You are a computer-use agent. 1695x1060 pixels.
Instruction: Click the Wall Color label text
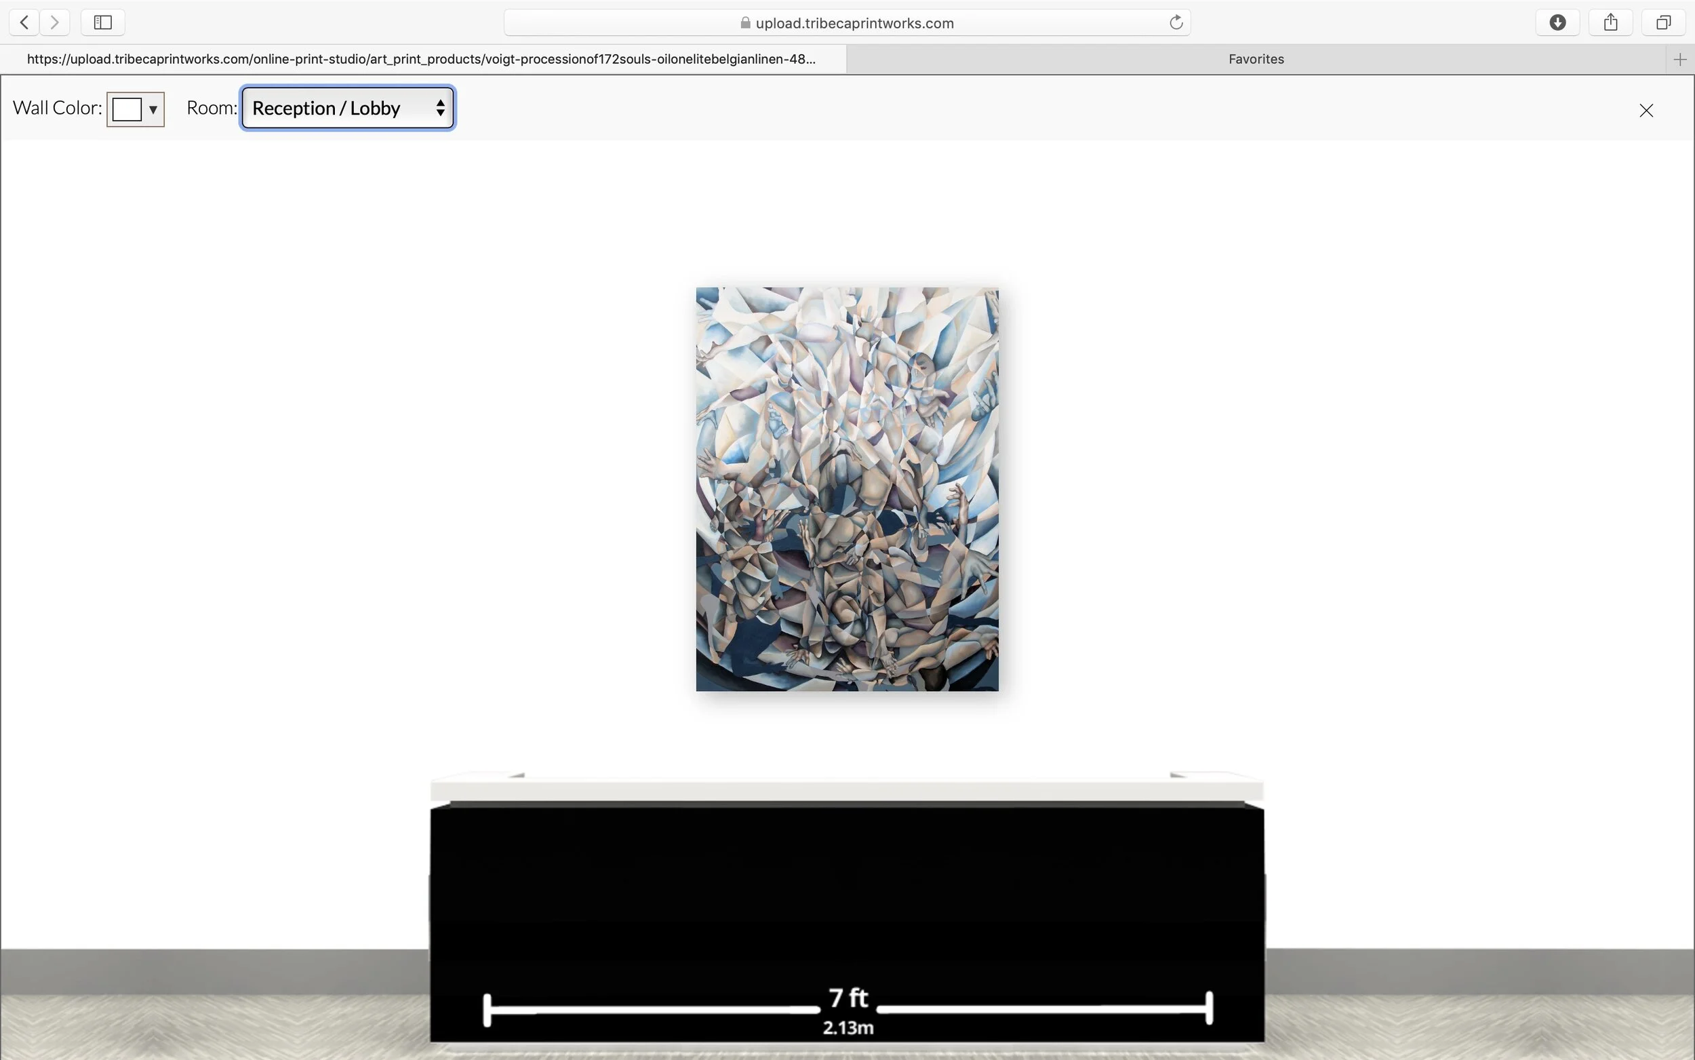pyautogui.click(x=58, y=108)
